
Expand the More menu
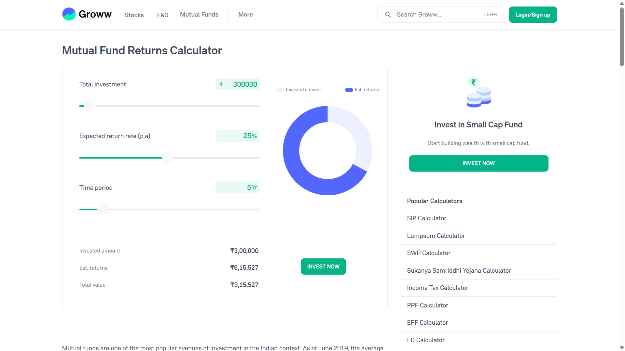[245, 15]
